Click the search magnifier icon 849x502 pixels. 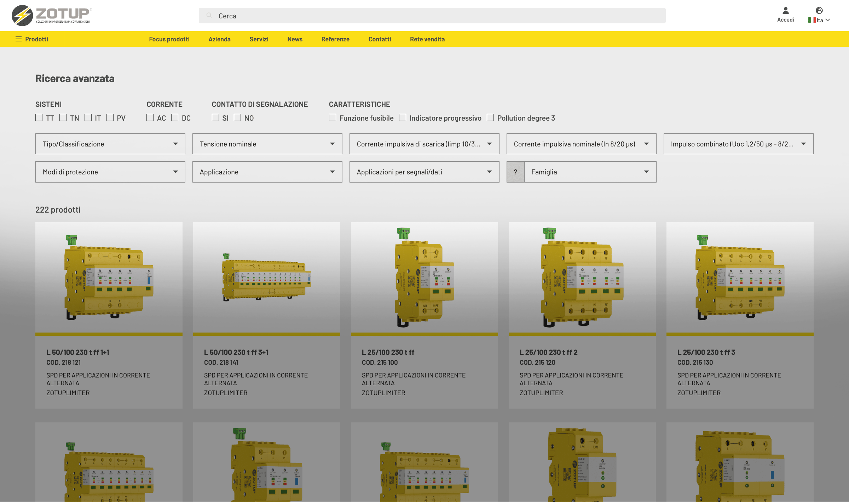pos(209,16)
